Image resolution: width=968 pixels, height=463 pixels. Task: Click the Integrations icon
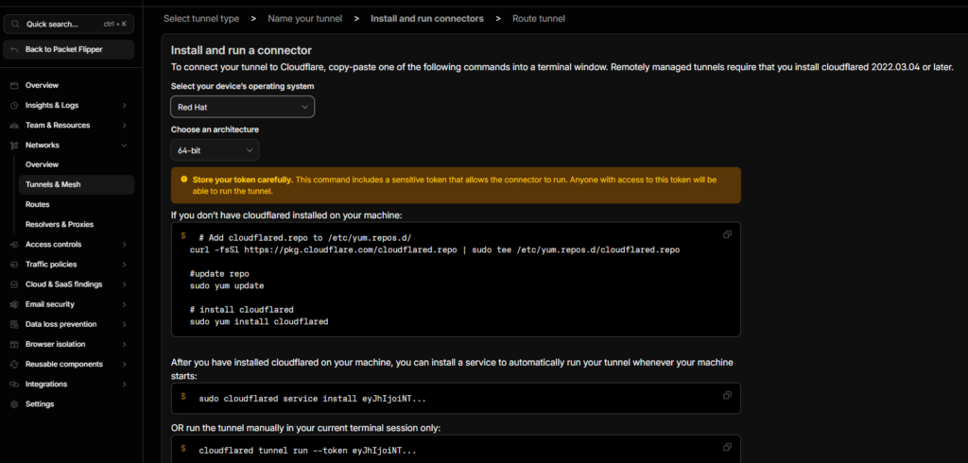(x=14, y=384)
